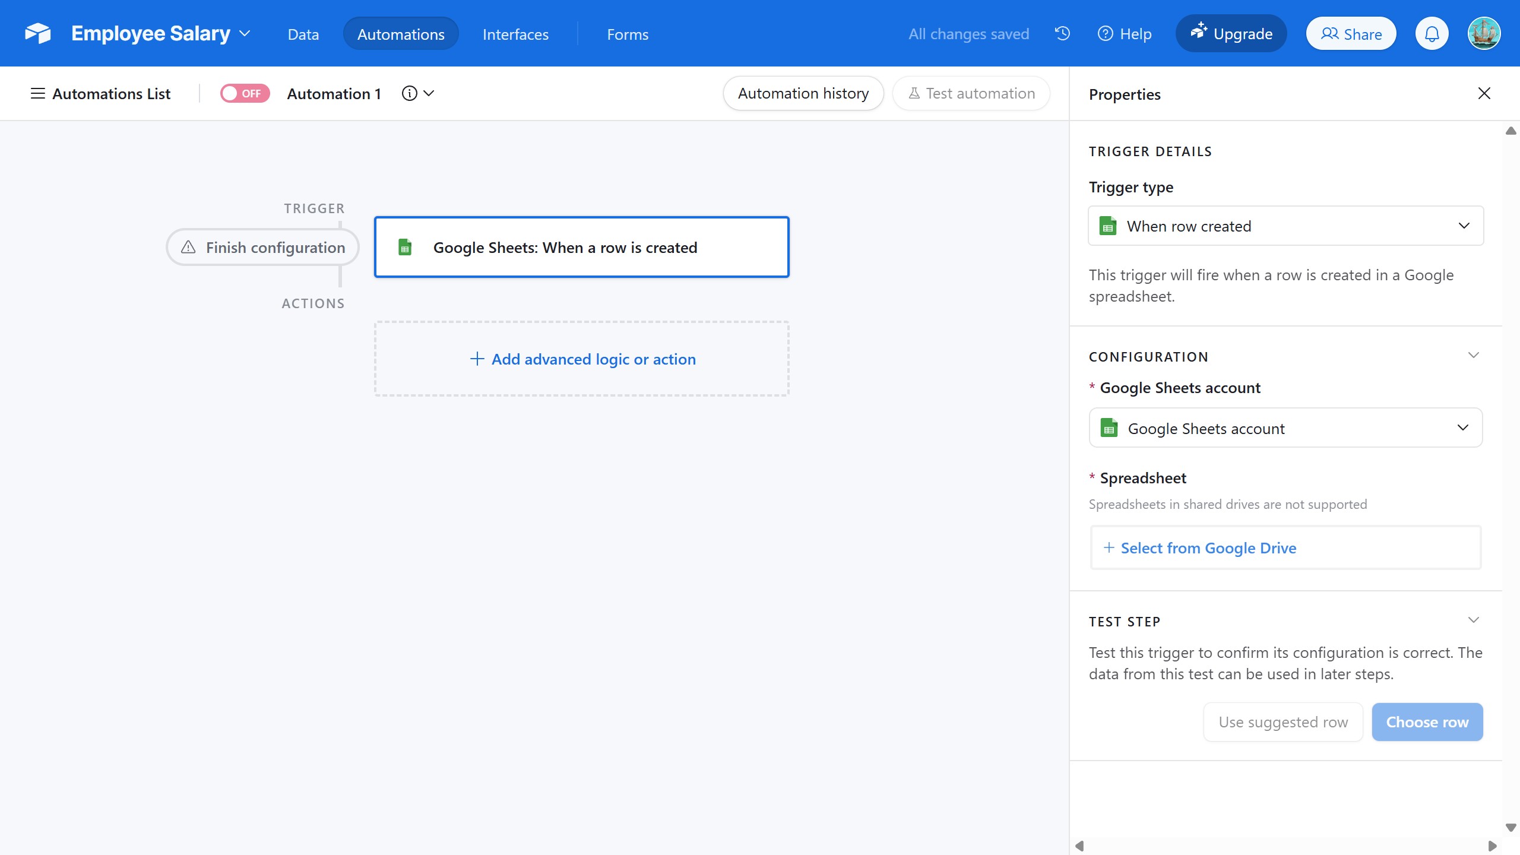Open the Automations List menu
The image size is (1520, 855).
[x=100, y=94]
